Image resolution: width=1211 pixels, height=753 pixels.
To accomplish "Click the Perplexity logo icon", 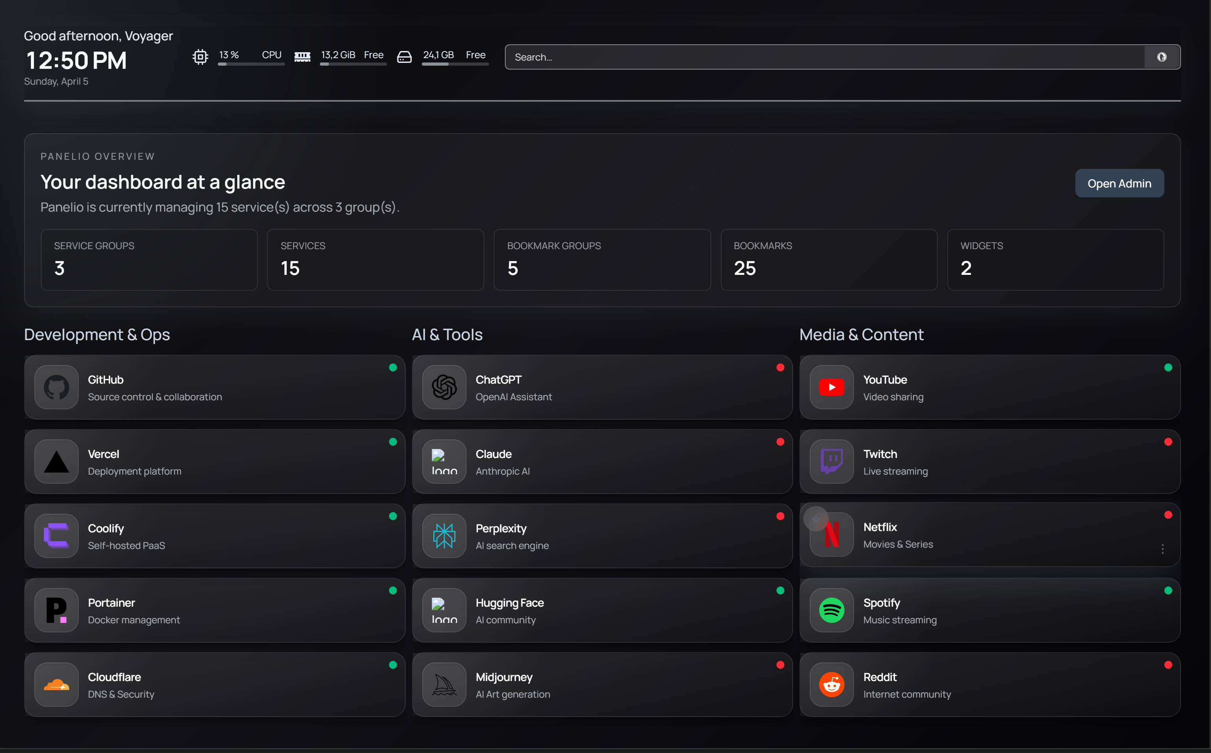I will tap(444, 536).
